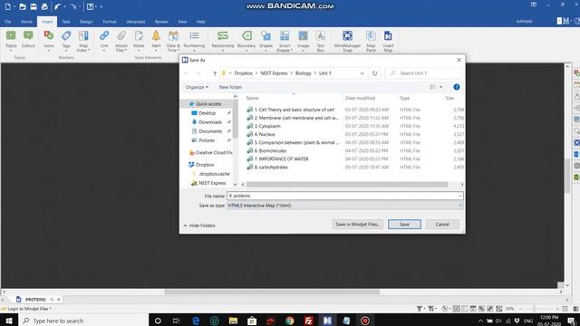Open the change view options dropdown arrow
This screenshot has height=326, width=580.
(441, 87)
